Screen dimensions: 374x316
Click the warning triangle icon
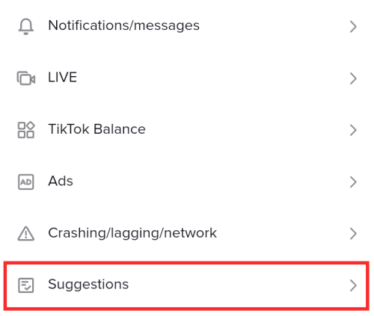coord(26,233)
